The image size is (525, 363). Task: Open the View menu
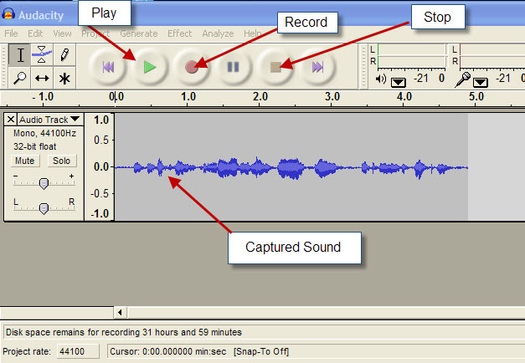[62, 33]
